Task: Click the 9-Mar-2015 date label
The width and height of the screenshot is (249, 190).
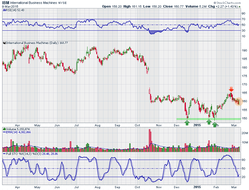Action: pyautogui.click(x=10, y=7)
